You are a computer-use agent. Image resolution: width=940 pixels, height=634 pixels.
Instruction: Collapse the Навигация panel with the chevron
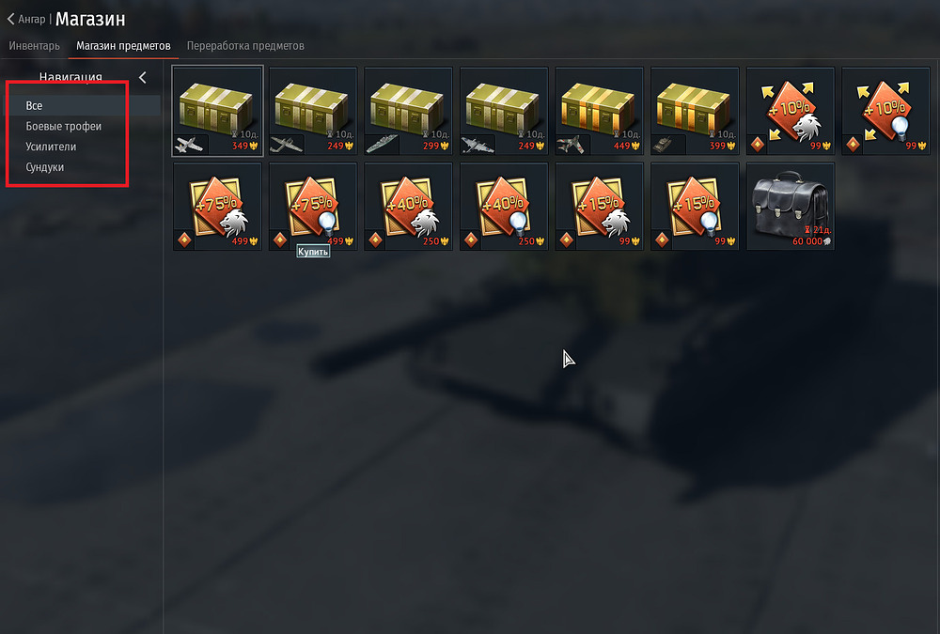coord(143,77)
